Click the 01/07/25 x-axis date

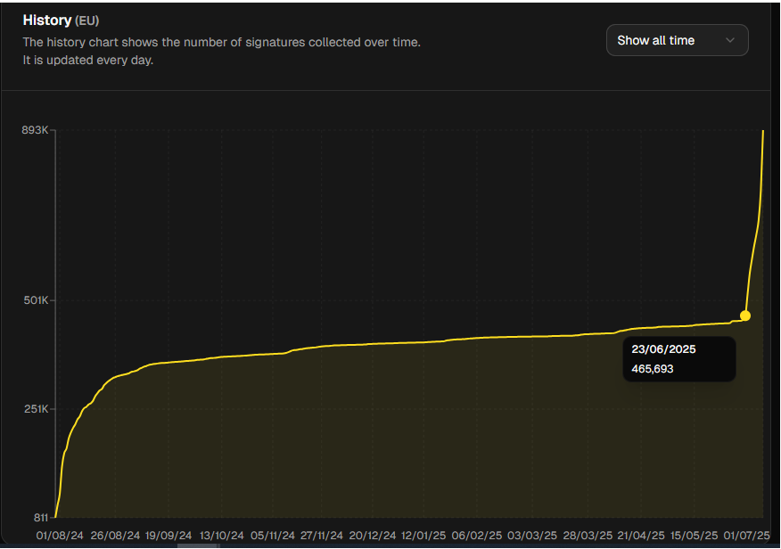(x=746, y=536)
